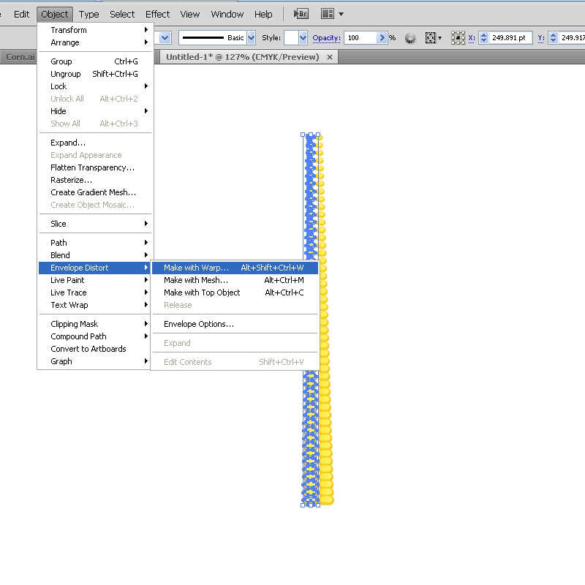Open the Select menu
Image resolution: width=585 pixels, height=585 pixels.
(x=122, y=14)
